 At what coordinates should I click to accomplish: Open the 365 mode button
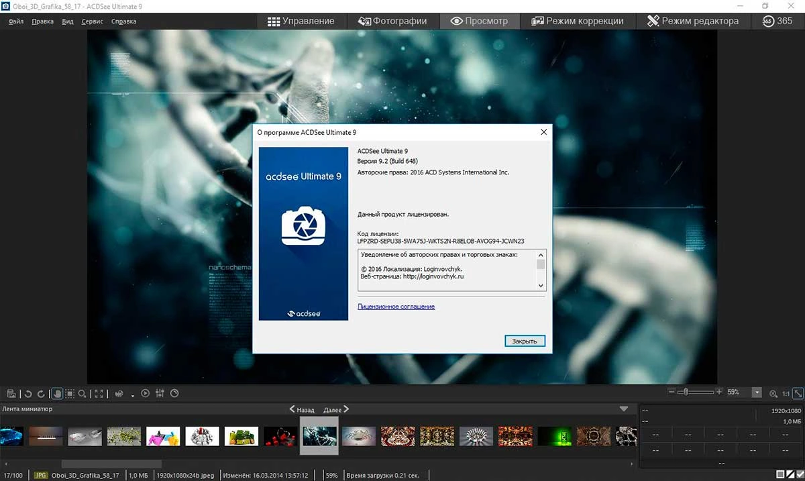pyautogui.click(x=777, y=21)
